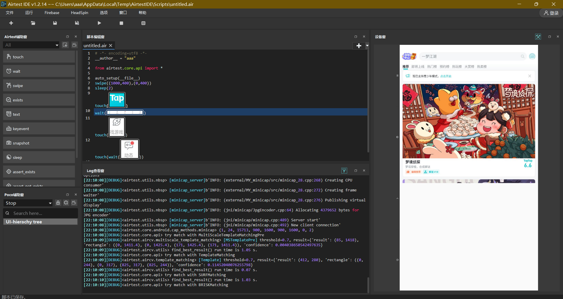The height and width of the screenshot is (299, 563).
Task: Run the script with the play button
Action: coord(99,23)
